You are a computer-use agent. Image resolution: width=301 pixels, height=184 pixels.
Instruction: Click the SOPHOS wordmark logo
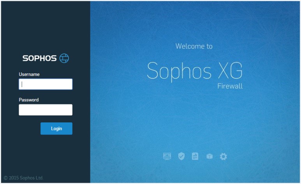tap(40, 58)
